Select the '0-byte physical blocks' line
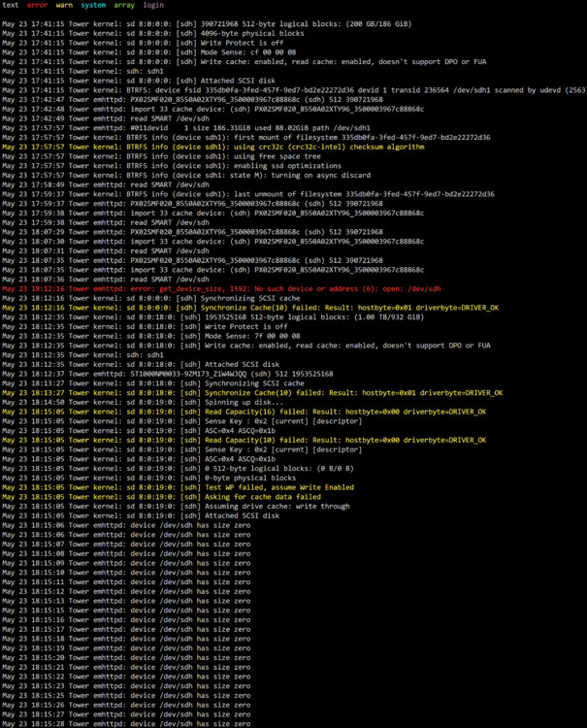This screenshot has height=728, width=587. point(149,478)
